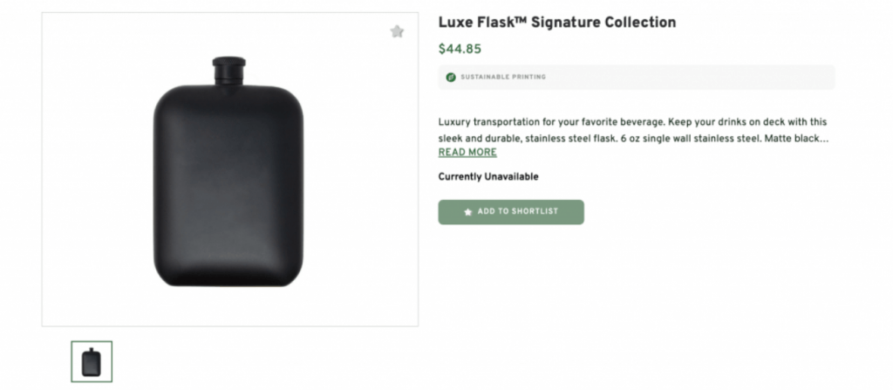Select the black flask thumbnail below the image

point(92,361)
